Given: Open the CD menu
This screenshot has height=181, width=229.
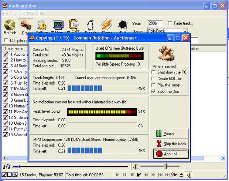Looking at the screenshot, I should (x=15, y=13).
